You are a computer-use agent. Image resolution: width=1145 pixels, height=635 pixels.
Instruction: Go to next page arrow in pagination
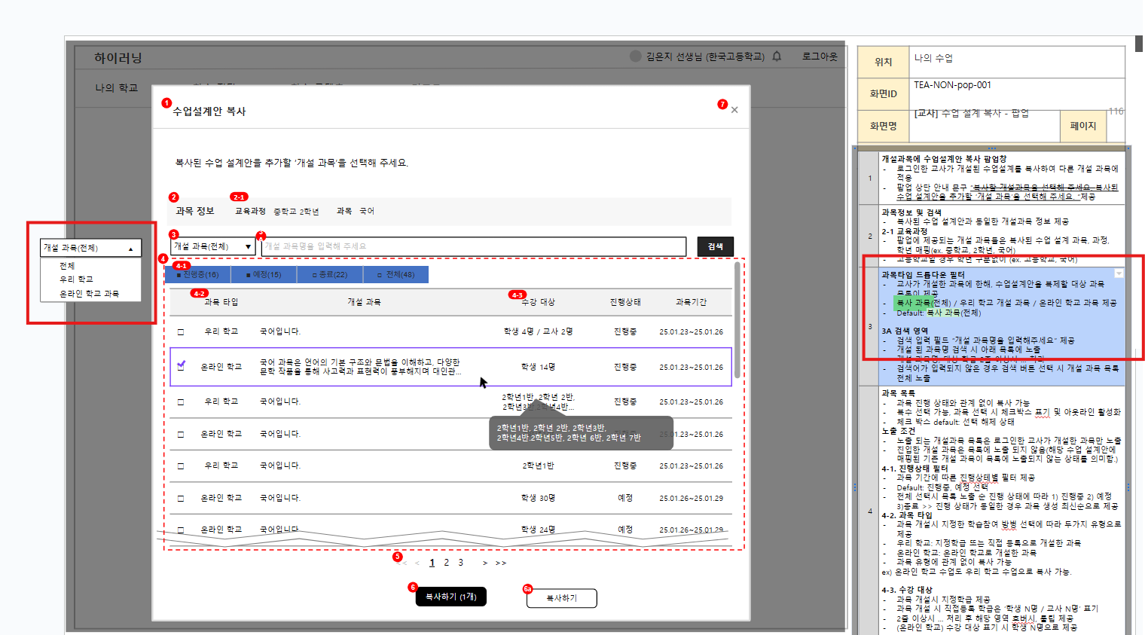coord(484,563)
